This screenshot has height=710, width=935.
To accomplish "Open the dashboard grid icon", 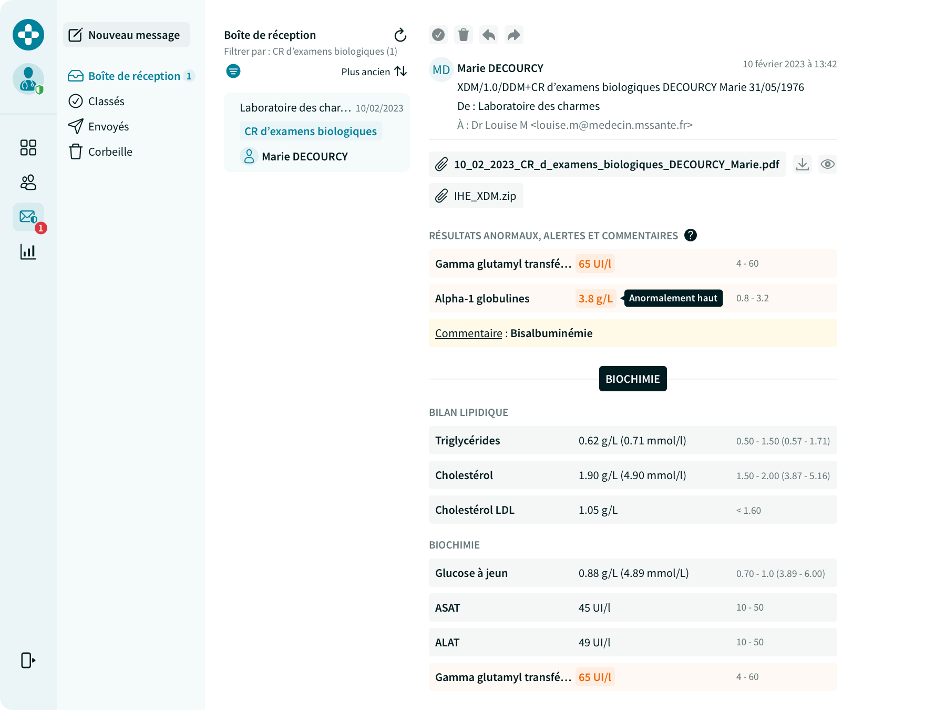I will click(x=28, y=147).
